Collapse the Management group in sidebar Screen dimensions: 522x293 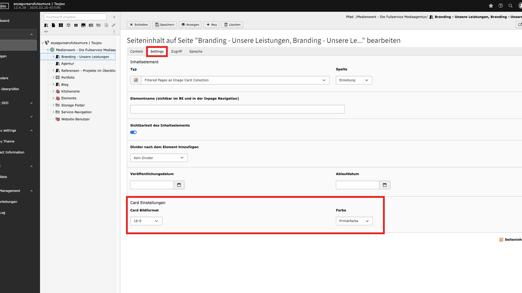(31, 191)
